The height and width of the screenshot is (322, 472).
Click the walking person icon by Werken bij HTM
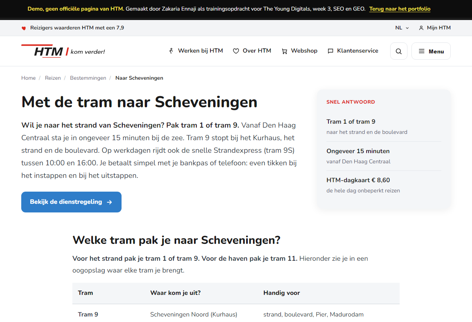click(x=171, y=51)
